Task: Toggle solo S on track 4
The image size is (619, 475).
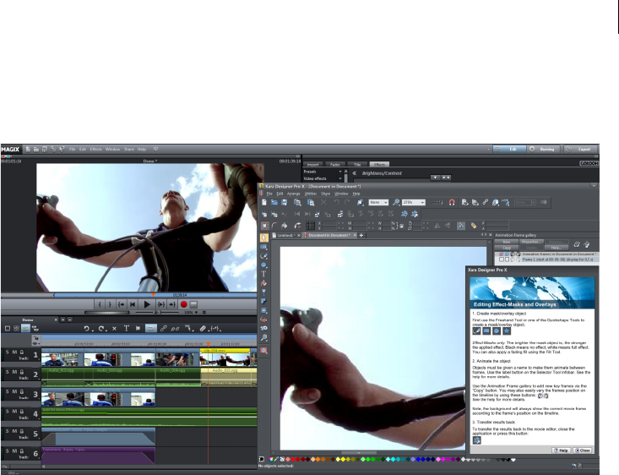Action: pos(7,411)
